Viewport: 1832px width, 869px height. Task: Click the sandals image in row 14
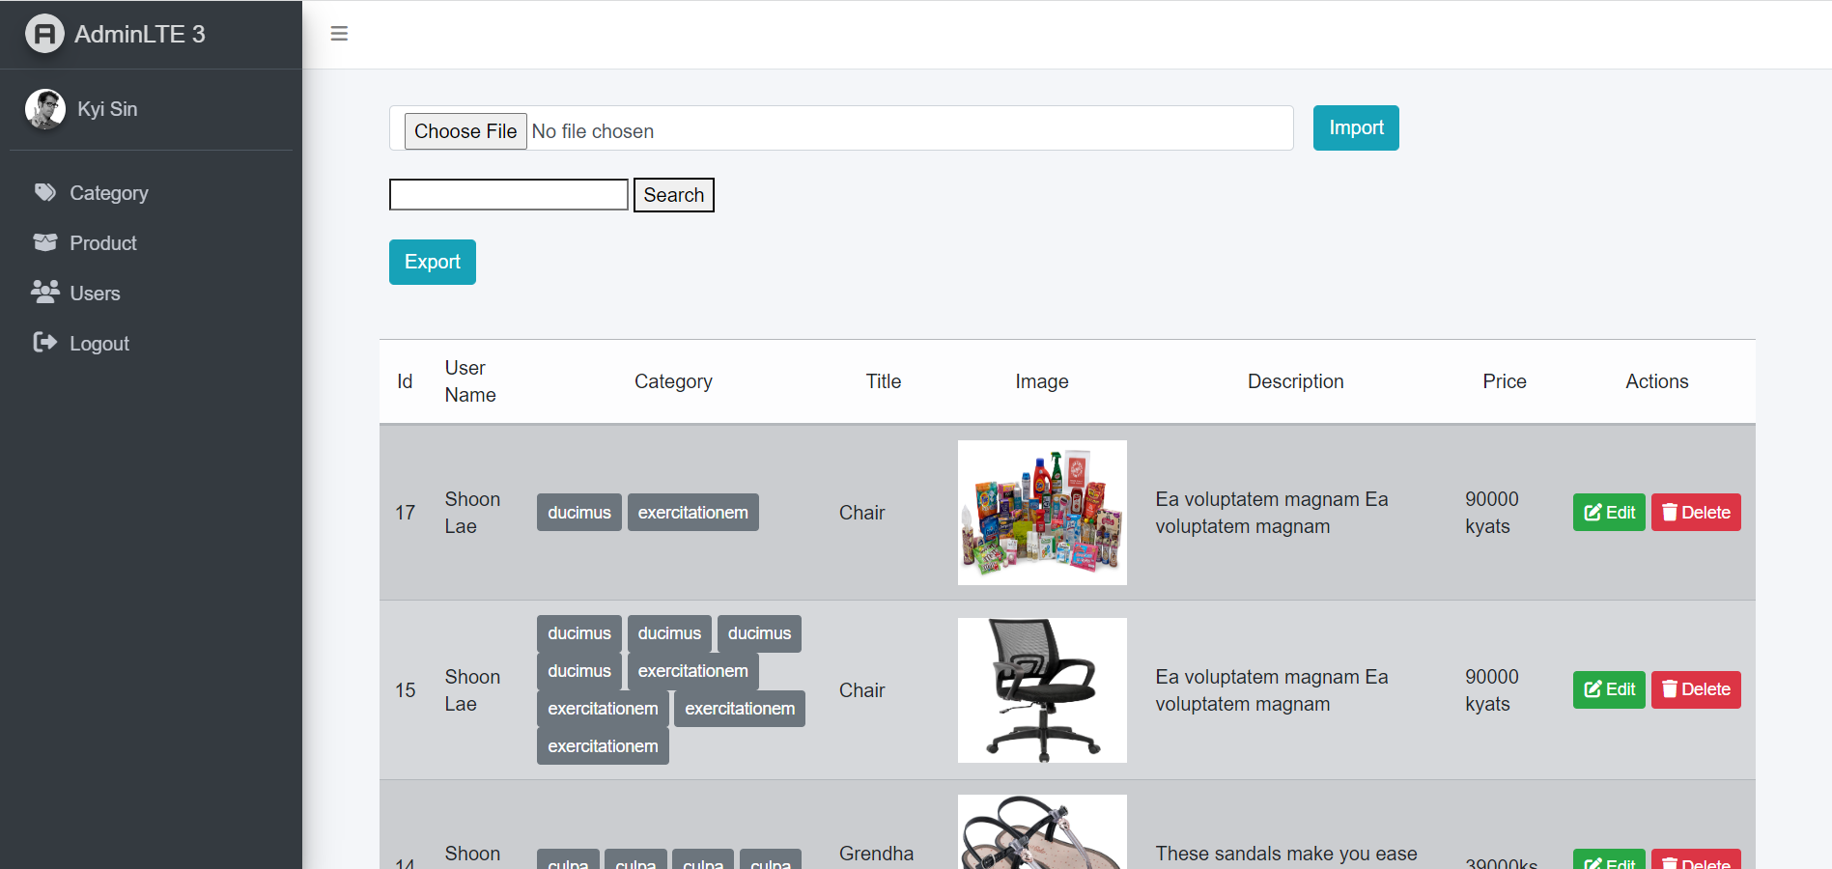coord(1042,832)
